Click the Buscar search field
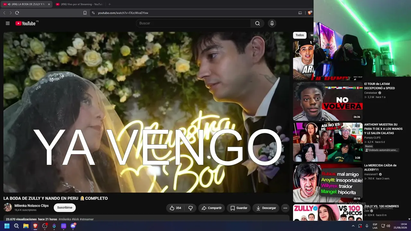 (x=194, y=23)
